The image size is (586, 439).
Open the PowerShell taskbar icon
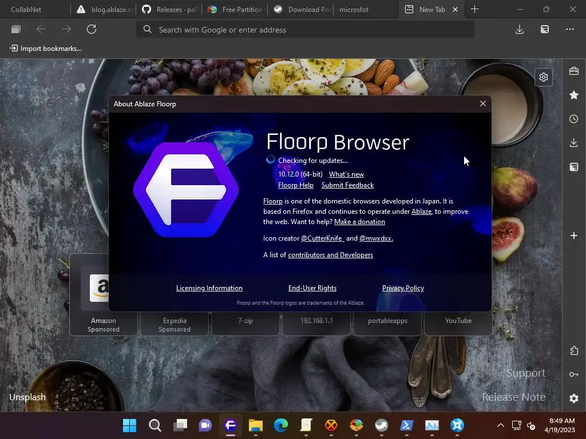[x=407, y=425]
